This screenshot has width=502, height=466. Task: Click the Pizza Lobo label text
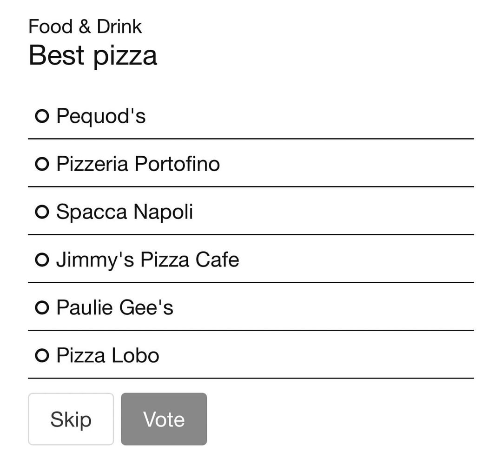(108, 356)
